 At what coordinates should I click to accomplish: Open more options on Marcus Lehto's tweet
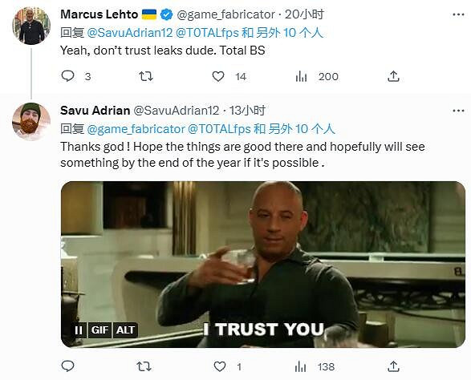[x=458, y=14]
